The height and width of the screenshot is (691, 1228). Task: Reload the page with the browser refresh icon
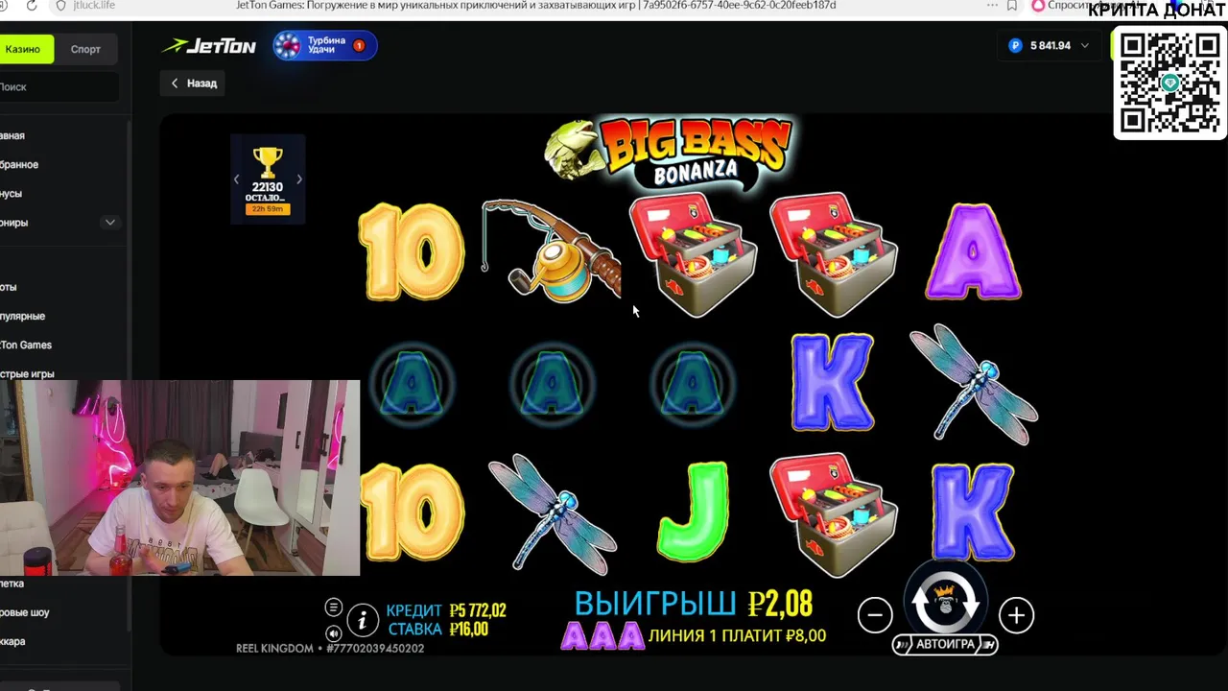click(x=32, y=6)
